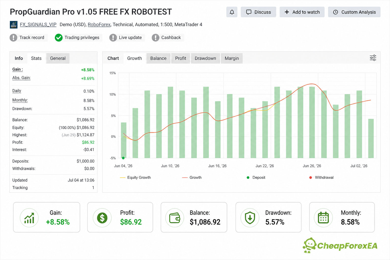Toggle Equity Growth legend series

(x=135, y=177)
